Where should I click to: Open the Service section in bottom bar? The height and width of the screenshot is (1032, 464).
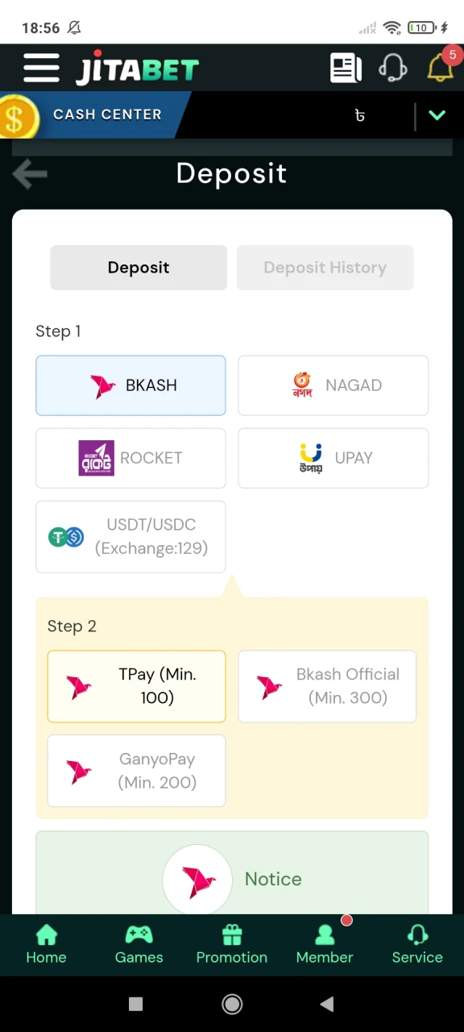(417, 943)
